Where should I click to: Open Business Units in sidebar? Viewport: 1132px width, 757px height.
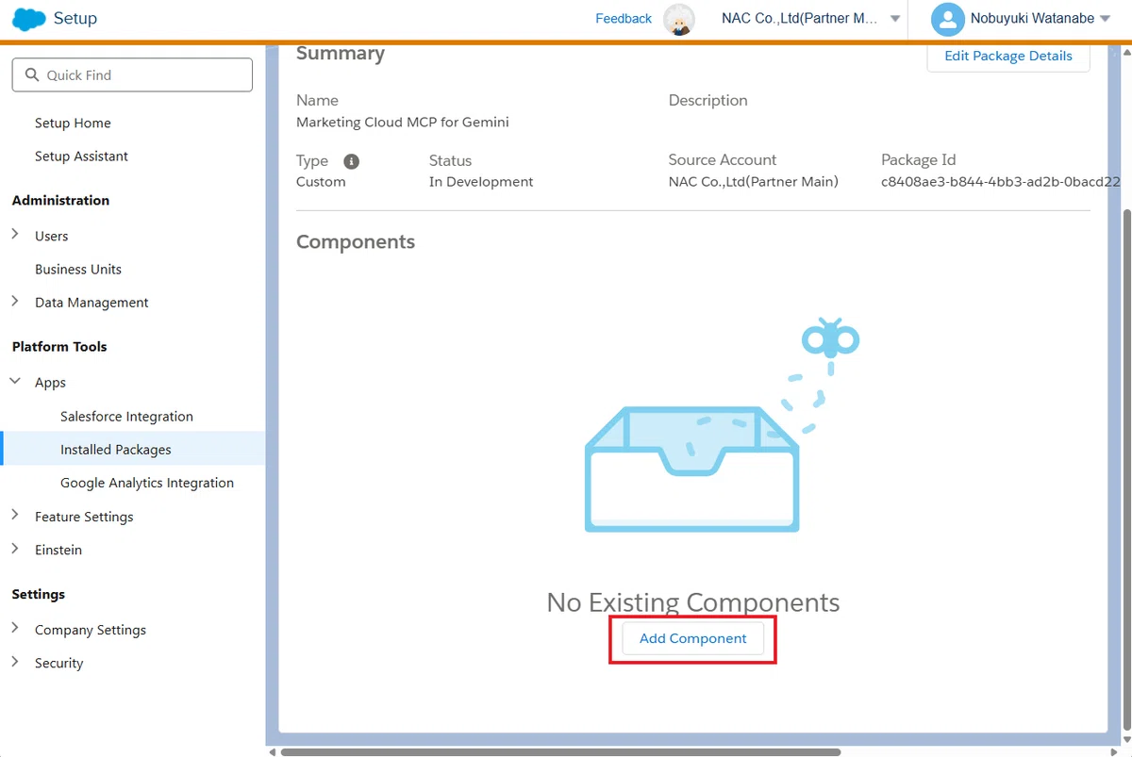coord(78,270)
